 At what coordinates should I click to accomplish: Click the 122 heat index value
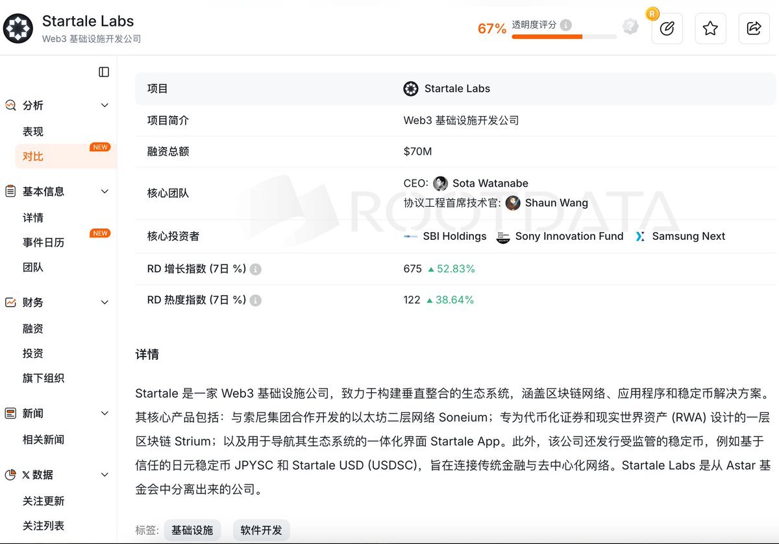412,300
